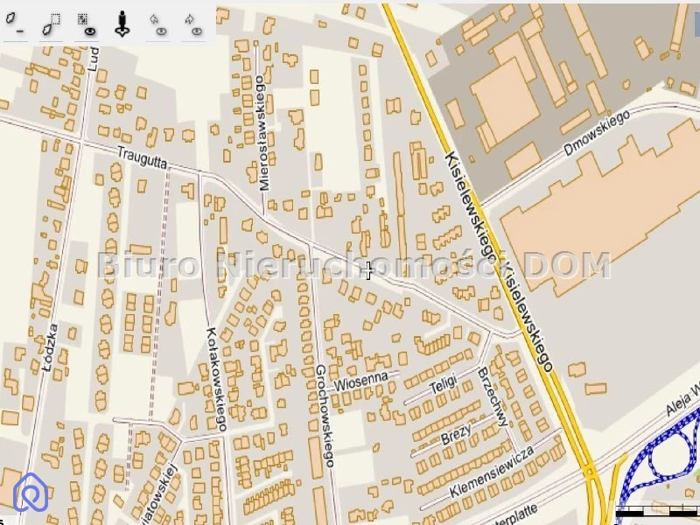Show the full map extent view
700x525 pixels.
tap(87, 24)
